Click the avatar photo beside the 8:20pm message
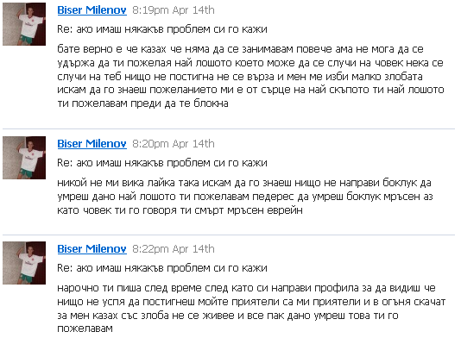 (x=24, y=158)
